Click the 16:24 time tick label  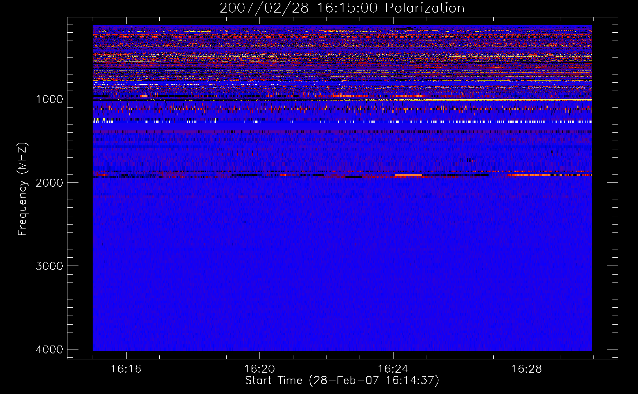[393, 369]
